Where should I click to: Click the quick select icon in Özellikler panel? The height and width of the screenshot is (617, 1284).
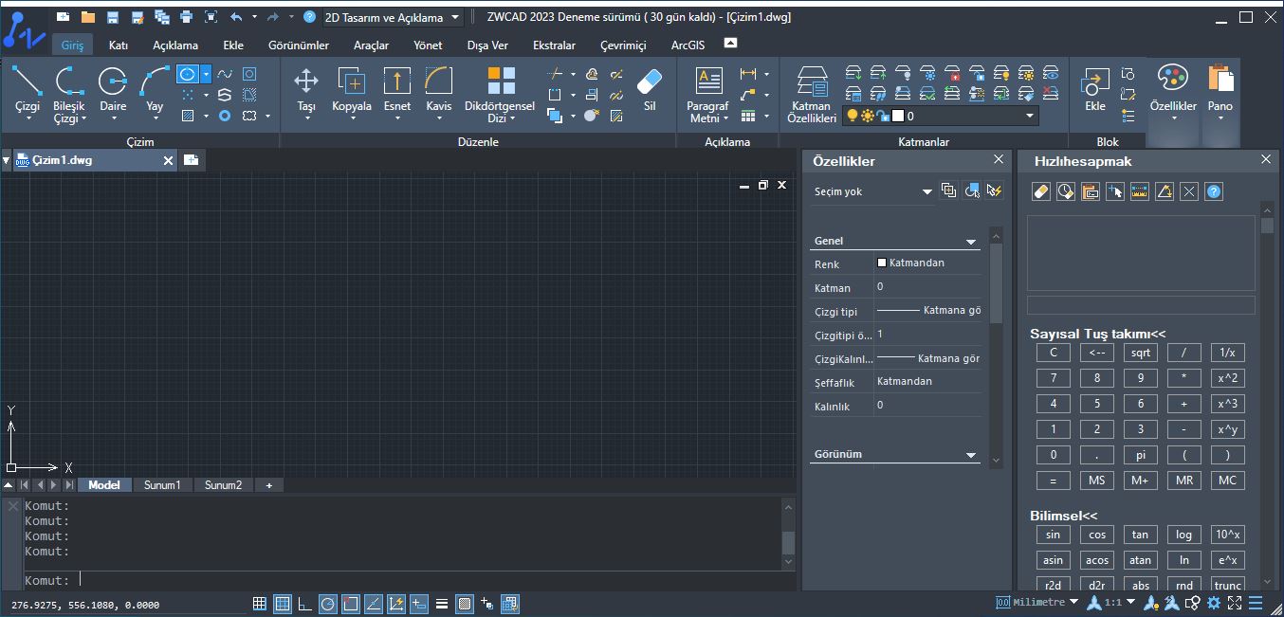tap(994, 191)
